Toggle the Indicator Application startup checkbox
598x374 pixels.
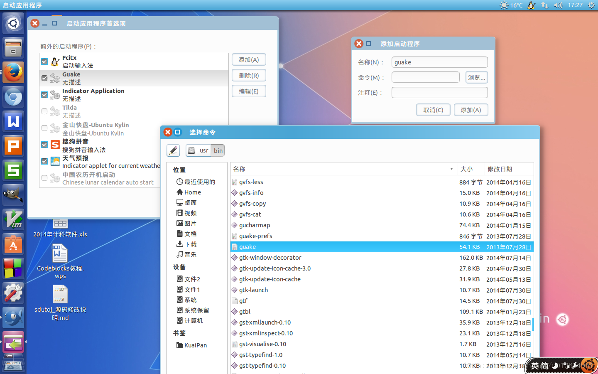[x=44, y=95]
